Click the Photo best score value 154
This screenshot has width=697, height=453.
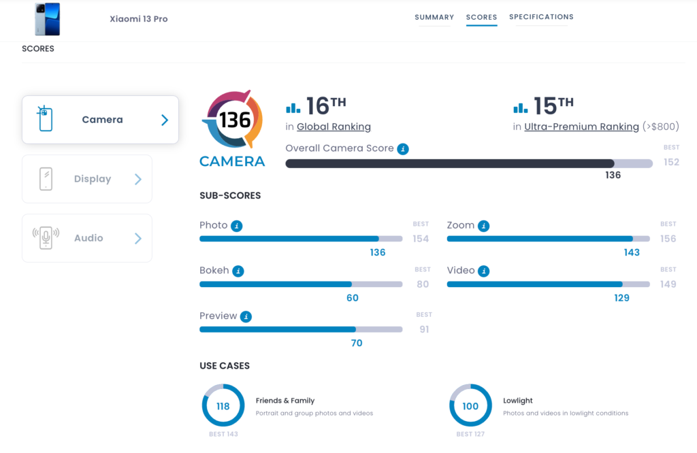coord(421,239)
